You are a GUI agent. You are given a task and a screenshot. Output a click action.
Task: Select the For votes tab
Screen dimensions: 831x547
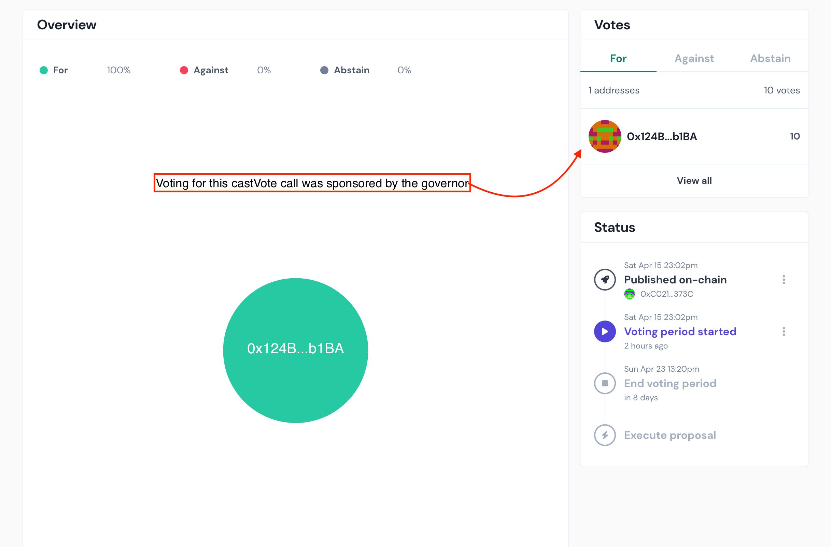(x=618, y=58)
